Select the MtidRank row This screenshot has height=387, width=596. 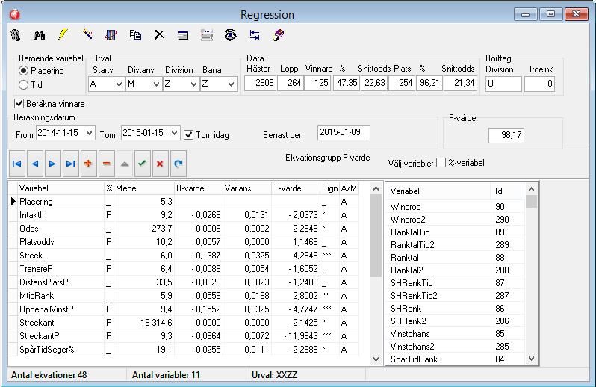pyautogui.click(x=184, y=296)
